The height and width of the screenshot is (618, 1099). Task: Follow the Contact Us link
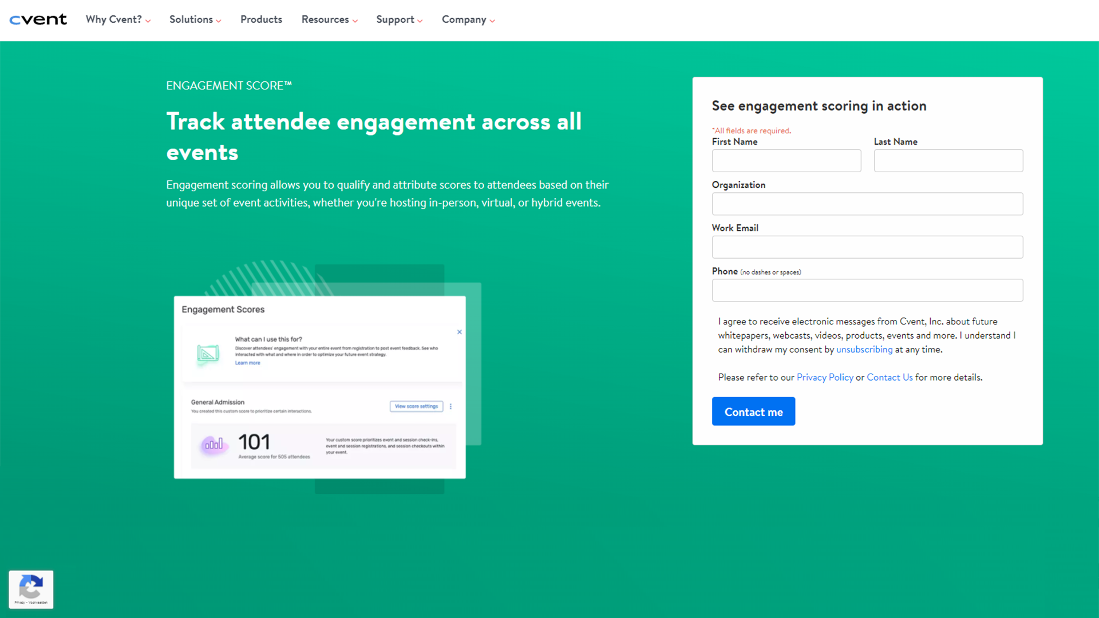889,377
